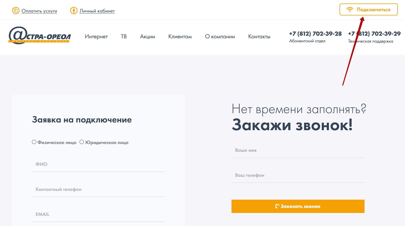Viewport: 405px width, 226px height.
Task: Select the Физическое лицо radio button
Action: click(x=34, y=142)
